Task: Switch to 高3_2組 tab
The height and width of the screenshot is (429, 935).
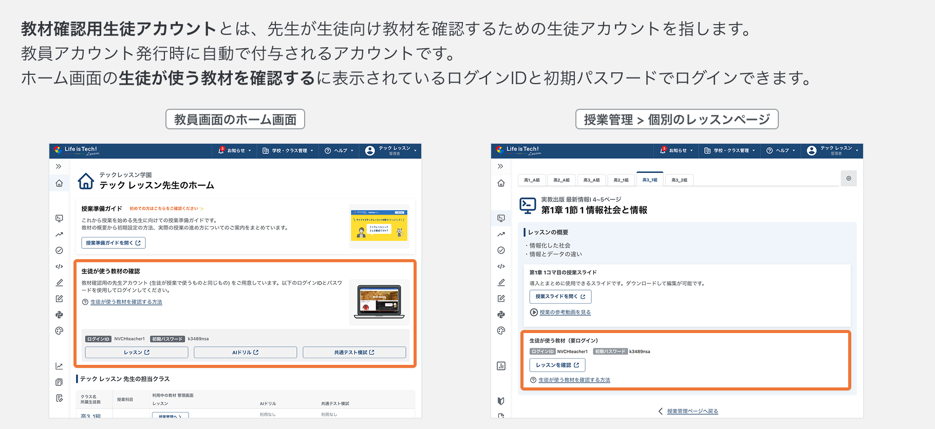Action: [679, 180]
